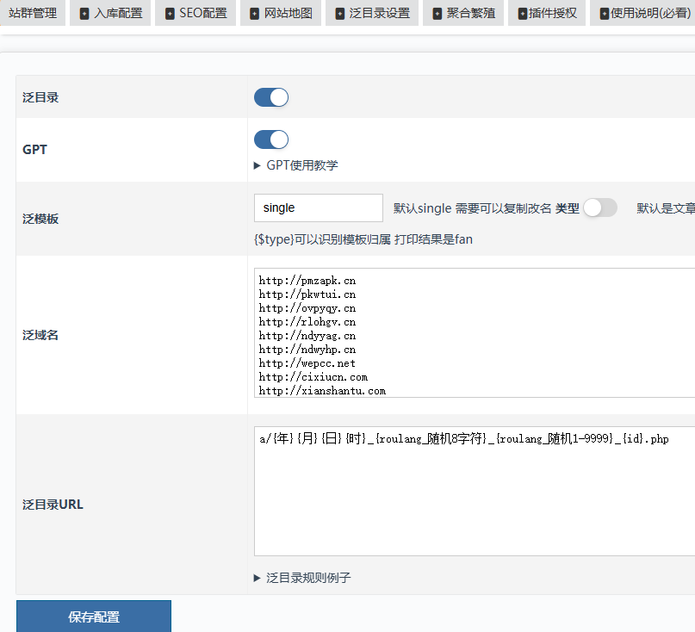
Task: Switch to the 站群管理 tab
Action: [33, 14]
